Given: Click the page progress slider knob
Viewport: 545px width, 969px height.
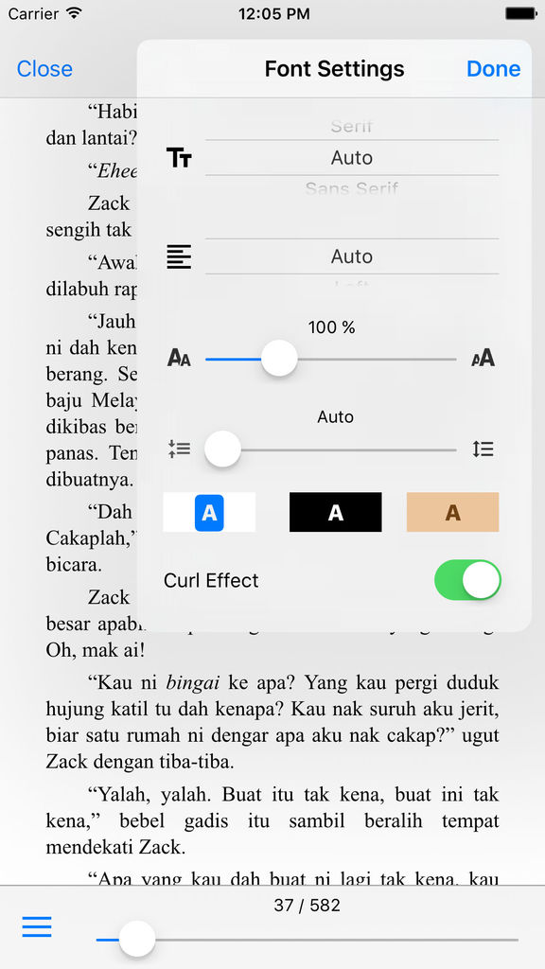Looking at the screenshot, I should 137,939.
